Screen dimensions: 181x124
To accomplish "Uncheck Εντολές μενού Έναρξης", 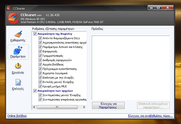I will (40, 82).
